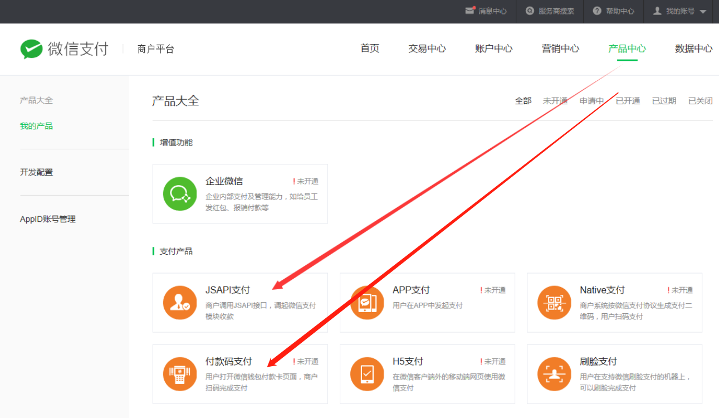
Task: Select the 产品中心 tab
Action: [x=627, y=48]
